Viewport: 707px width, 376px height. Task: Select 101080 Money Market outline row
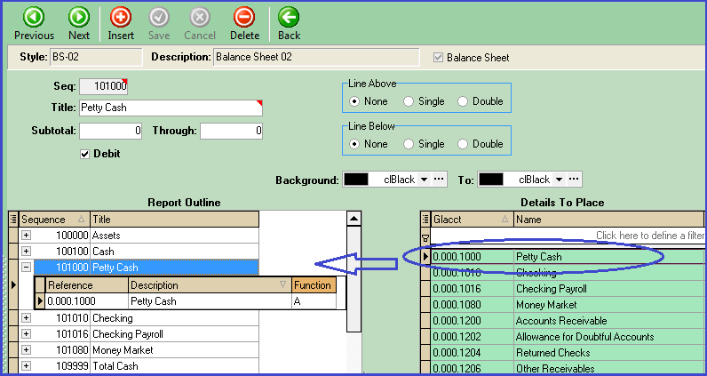pos(139,350)
